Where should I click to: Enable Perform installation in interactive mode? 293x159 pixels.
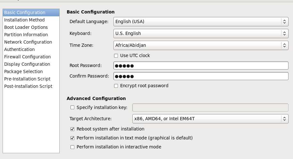(72, 147)
